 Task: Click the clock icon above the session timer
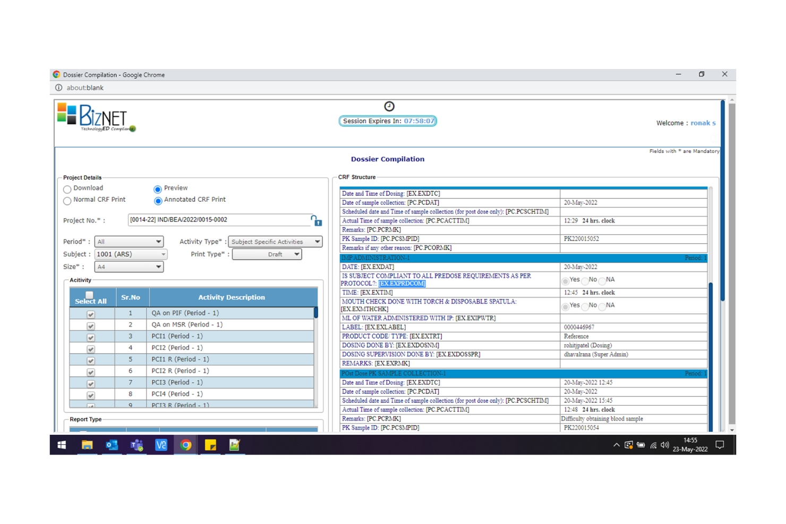pyautogui.click(x=389, y=106)
